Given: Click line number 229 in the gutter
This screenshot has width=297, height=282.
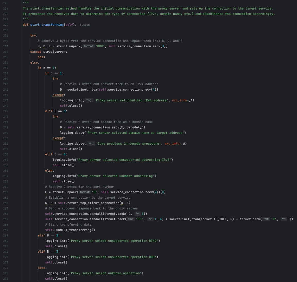Looking at the screenshot, I should (6, 25).
